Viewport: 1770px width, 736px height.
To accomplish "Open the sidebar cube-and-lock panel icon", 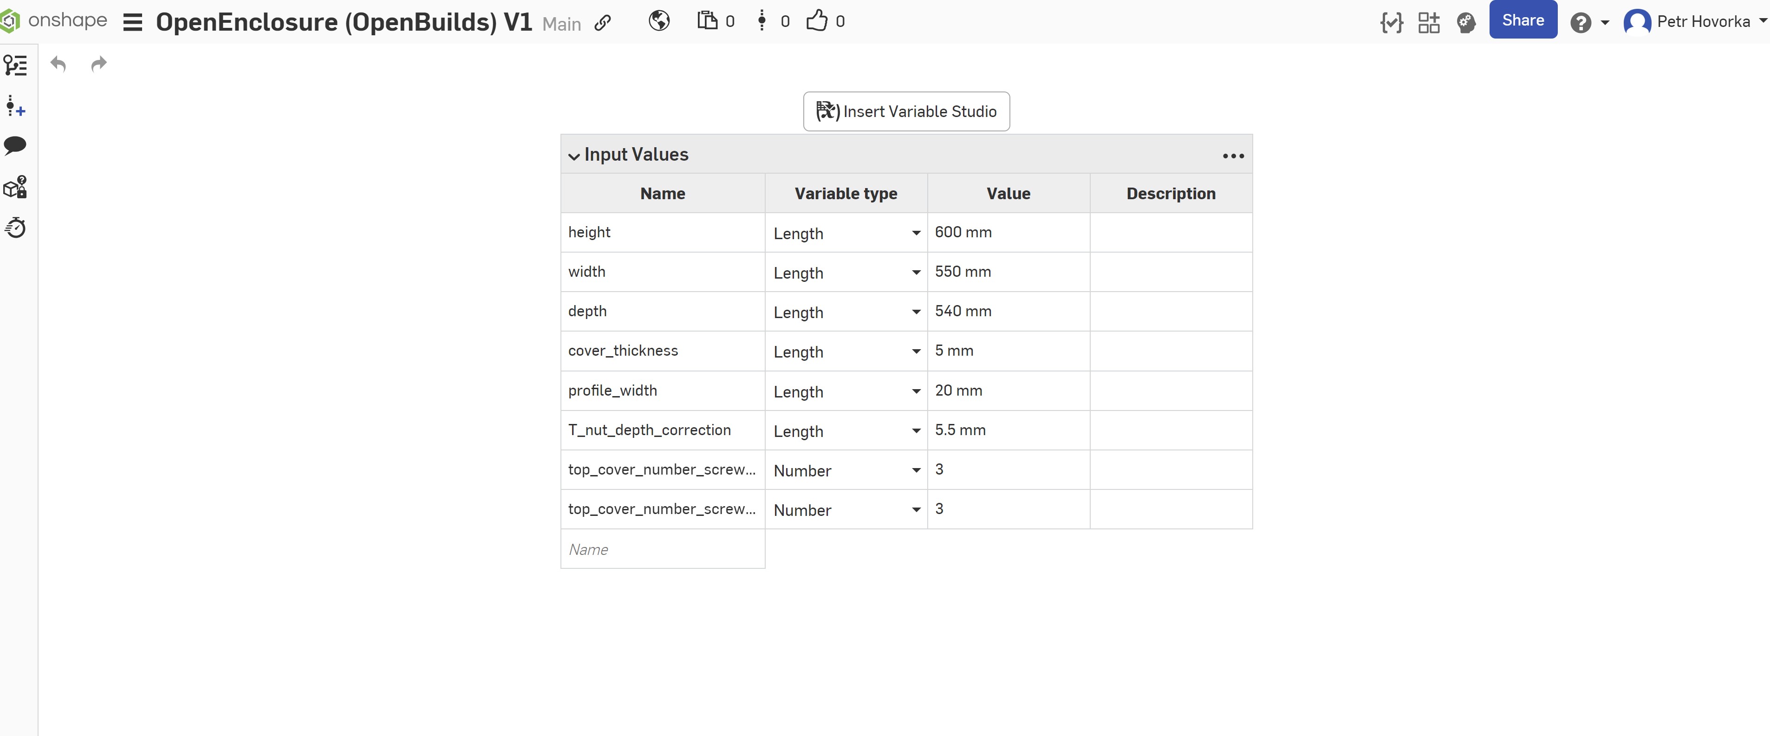I will (x=15, y=187).
